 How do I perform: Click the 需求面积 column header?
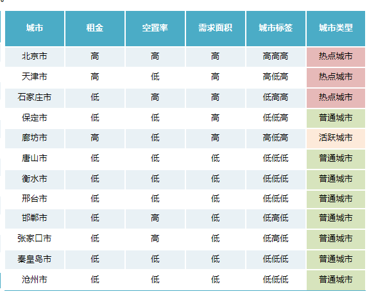coord(216,28)
